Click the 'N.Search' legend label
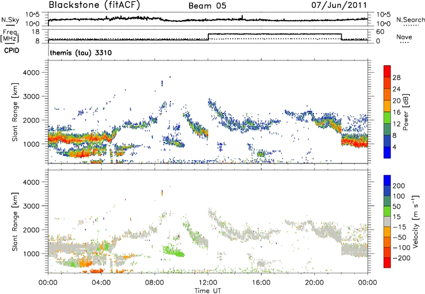This screenshot has width=425, height=294. [410, 20]
